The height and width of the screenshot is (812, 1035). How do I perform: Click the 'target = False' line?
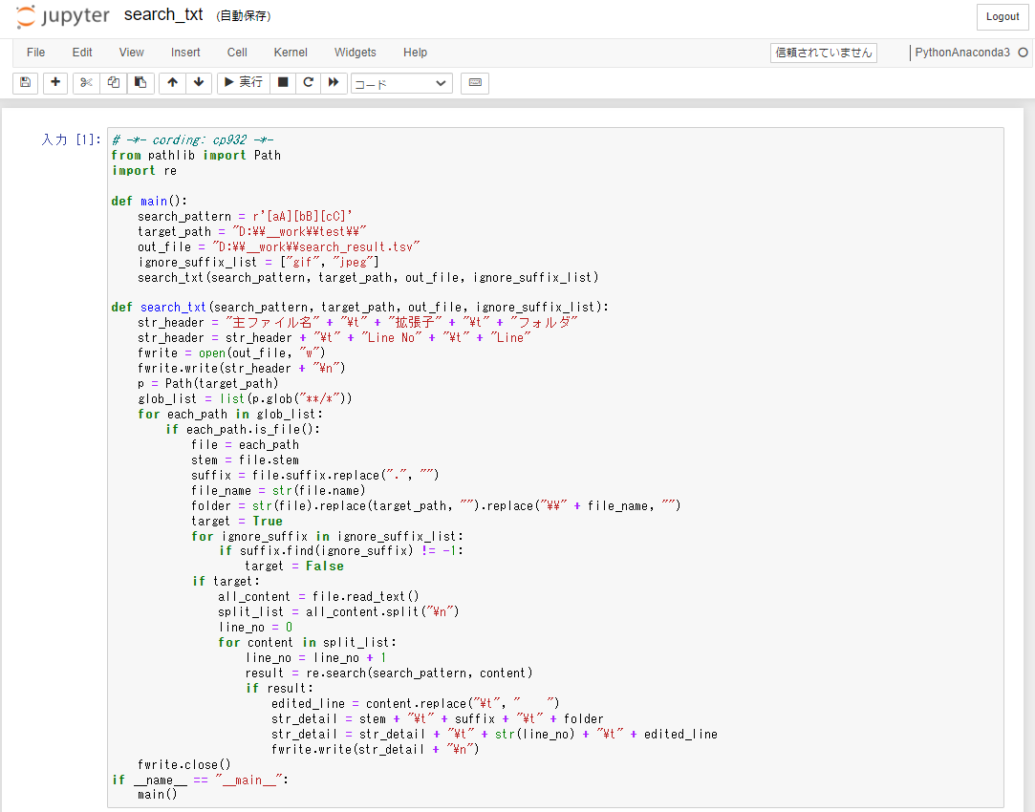tap(293, 566)
